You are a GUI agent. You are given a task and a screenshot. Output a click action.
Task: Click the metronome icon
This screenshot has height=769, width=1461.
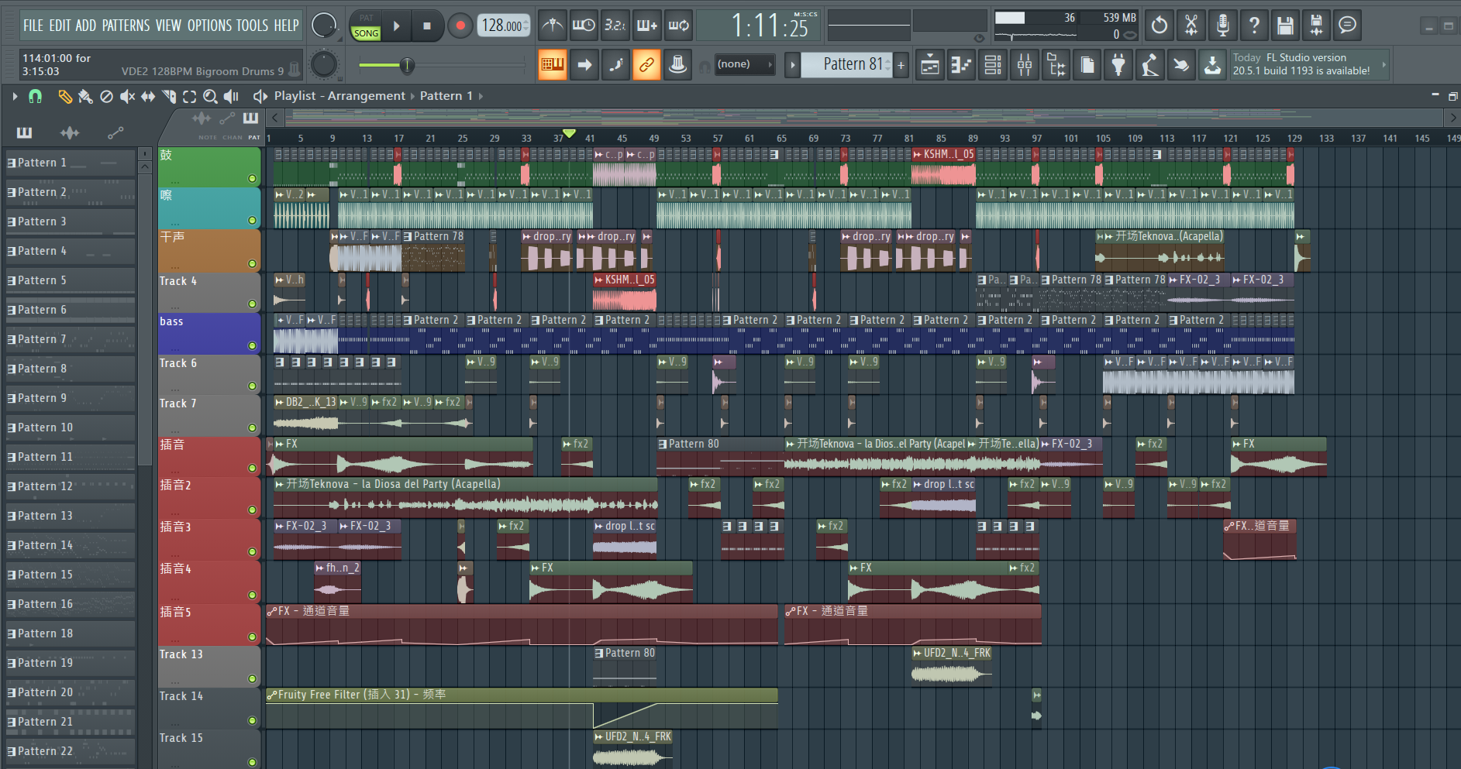(552, 26)
